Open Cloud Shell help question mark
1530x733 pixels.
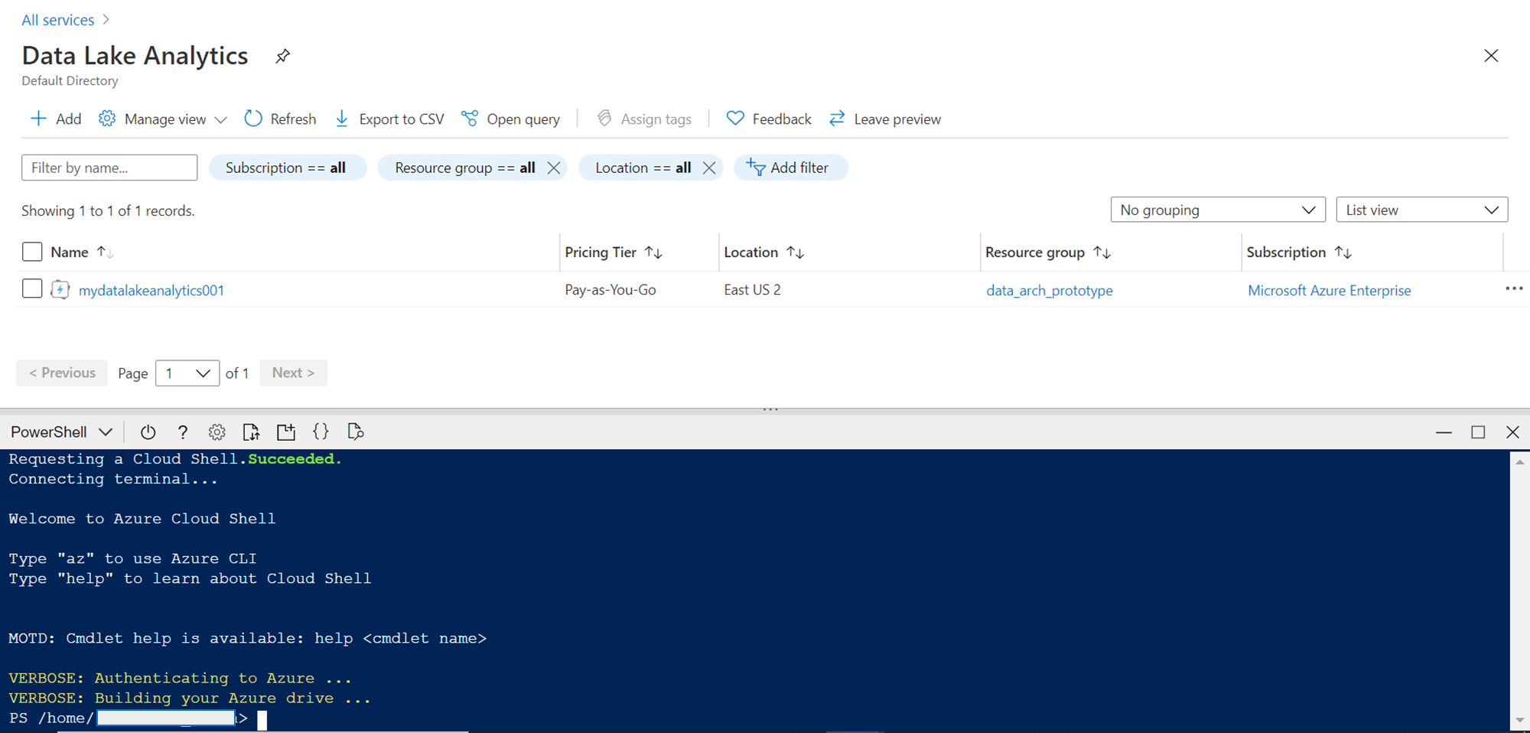pos(183,432)
